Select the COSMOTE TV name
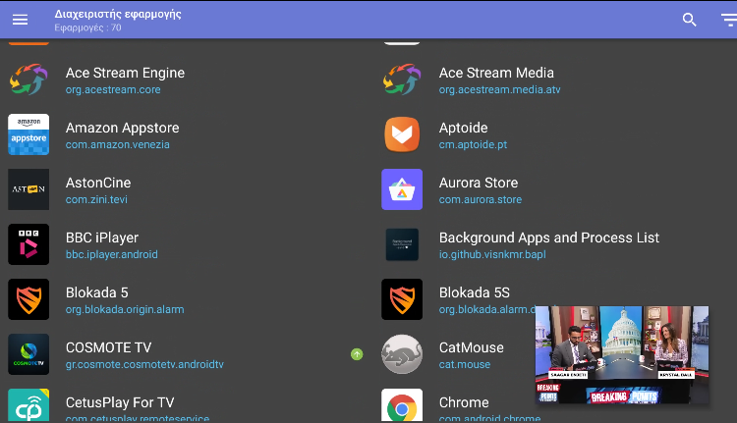Viewport: 737px width, 423px height. (x=108, y=347)
